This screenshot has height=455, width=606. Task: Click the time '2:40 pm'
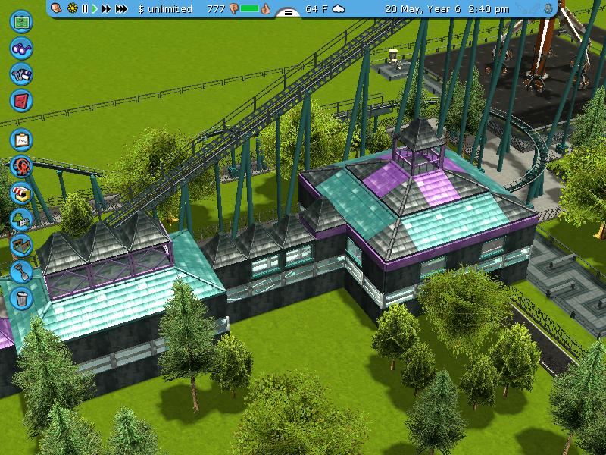coord(489,9)
